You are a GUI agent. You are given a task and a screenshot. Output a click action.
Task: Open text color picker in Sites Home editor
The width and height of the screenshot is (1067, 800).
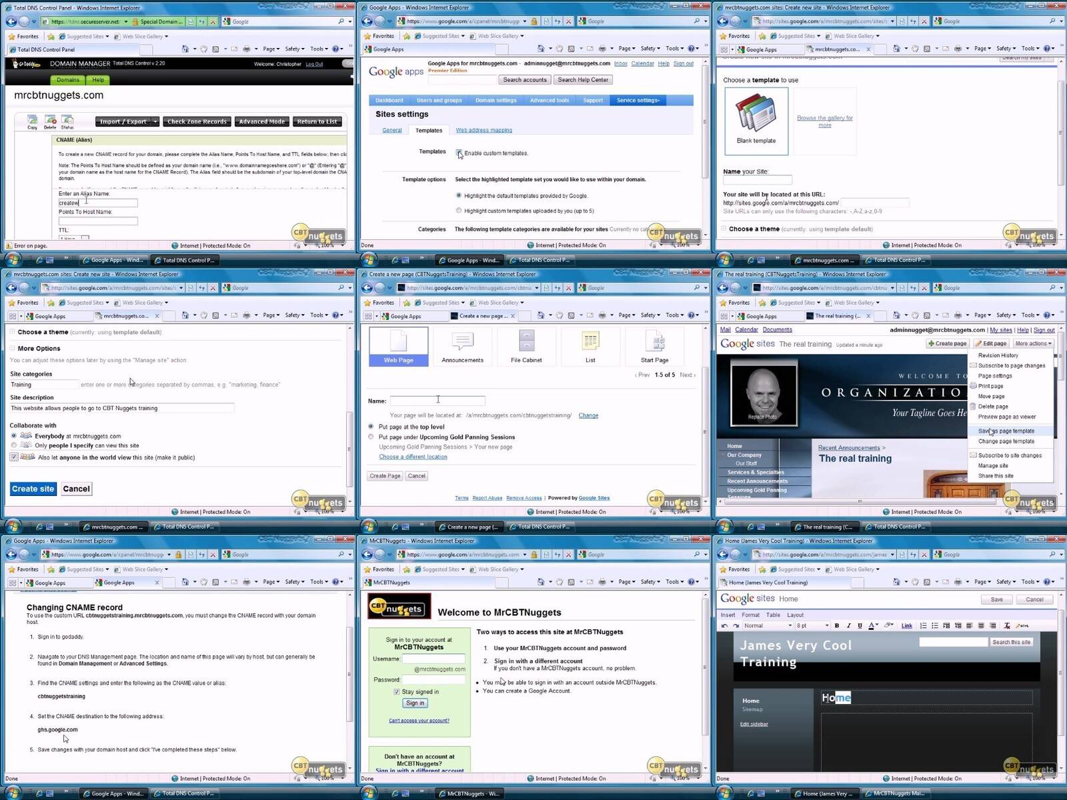coord(873,625)
